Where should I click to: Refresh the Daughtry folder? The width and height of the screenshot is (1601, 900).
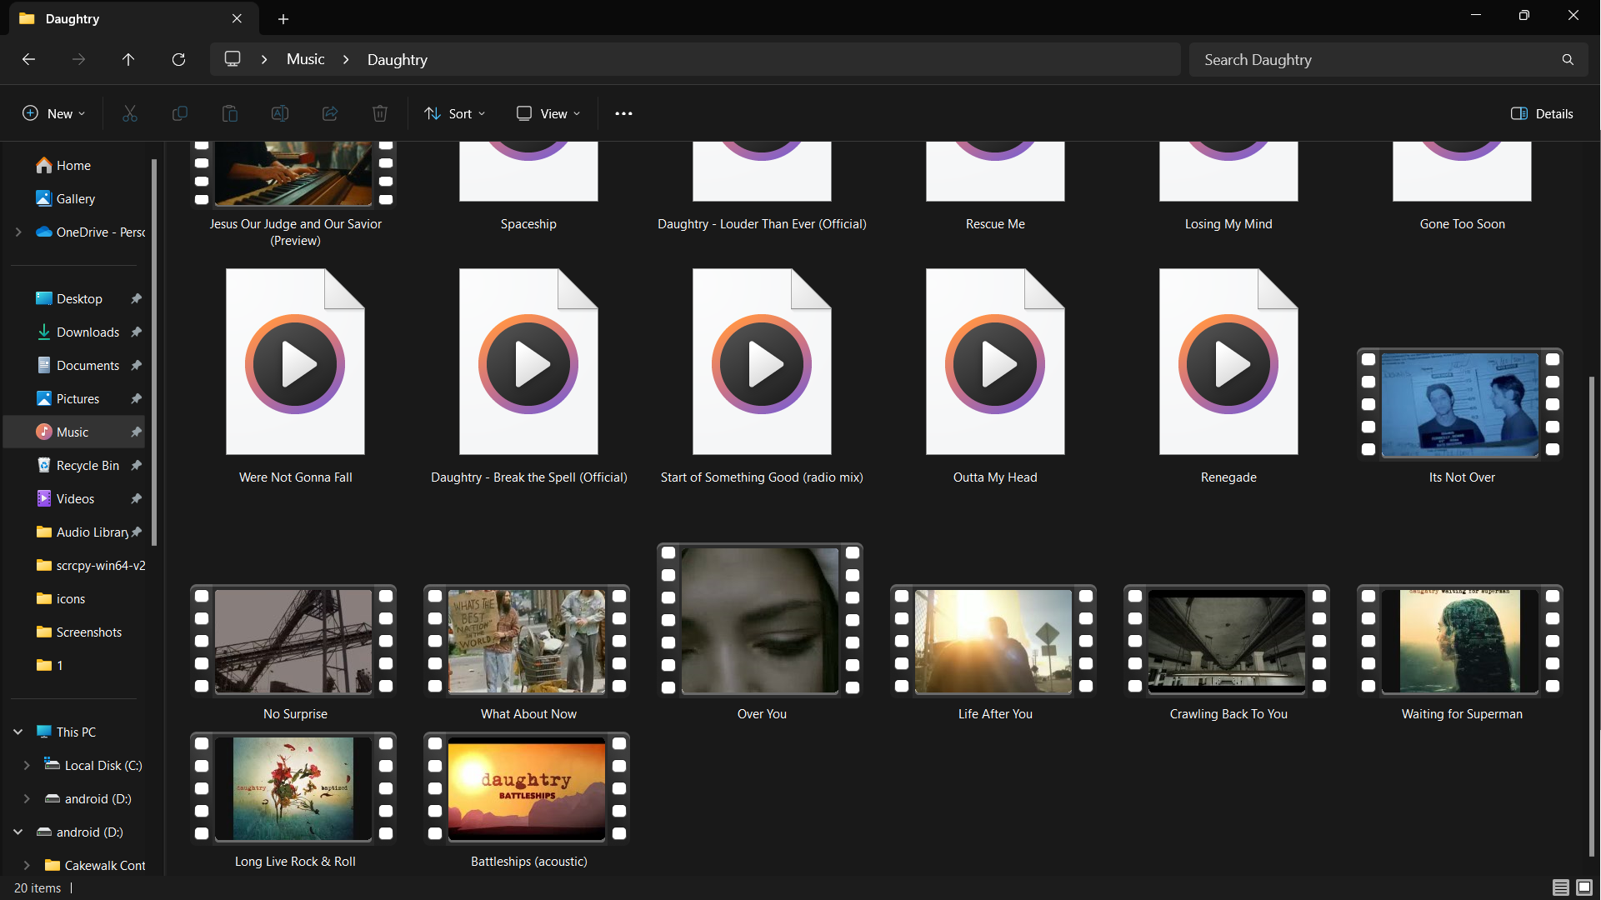178,59
